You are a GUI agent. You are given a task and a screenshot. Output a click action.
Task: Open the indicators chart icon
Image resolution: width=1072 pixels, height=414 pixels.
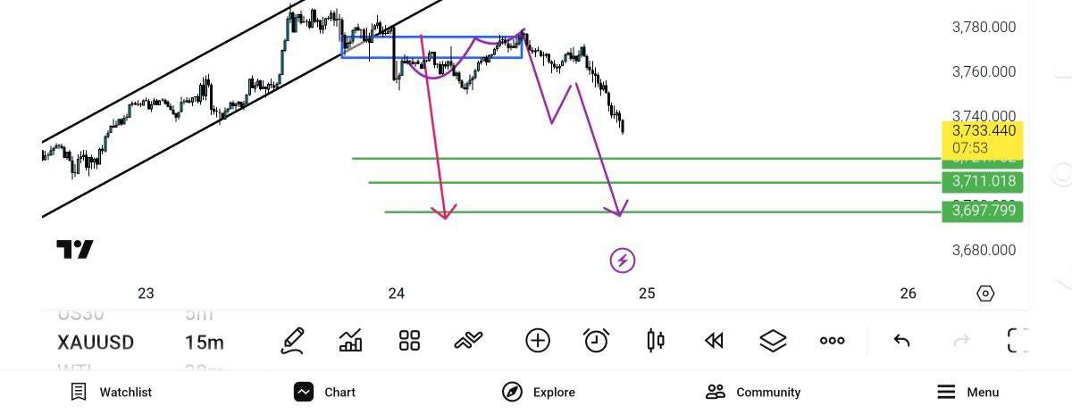(x=351, y=341)
